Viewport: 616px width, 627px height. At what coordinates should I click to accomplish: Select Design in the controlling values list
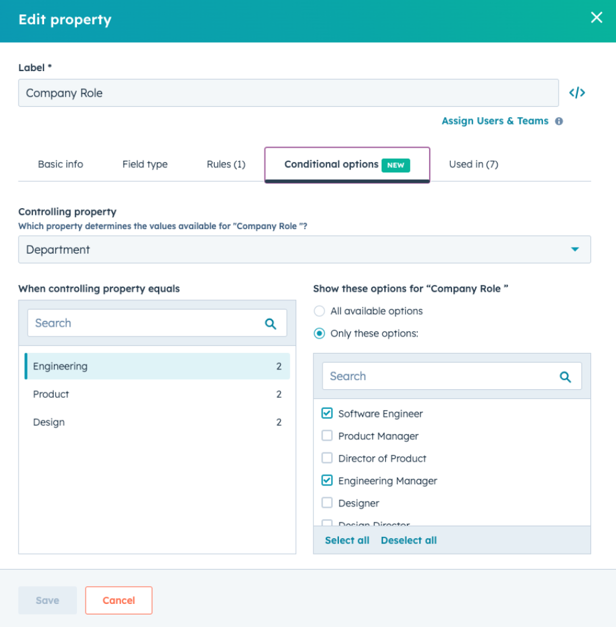(157, 422)
